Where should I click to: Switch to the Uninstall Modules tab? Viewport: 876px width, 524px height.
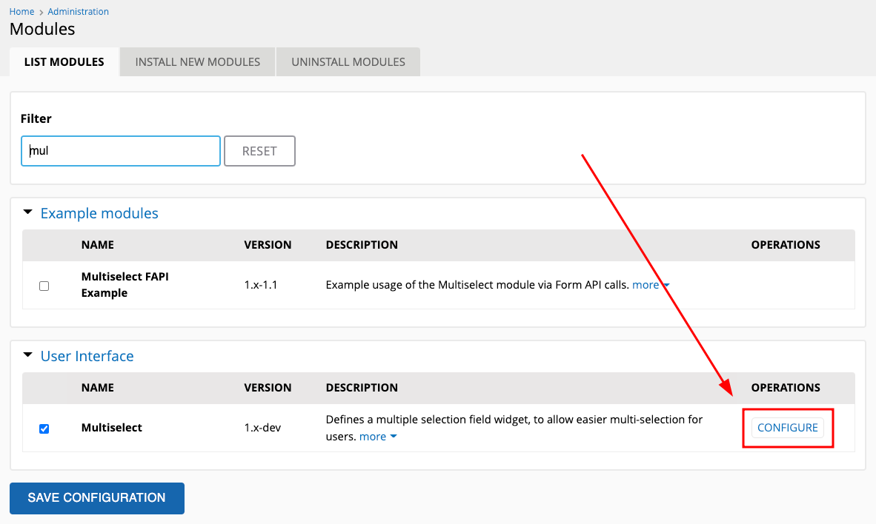348,61
